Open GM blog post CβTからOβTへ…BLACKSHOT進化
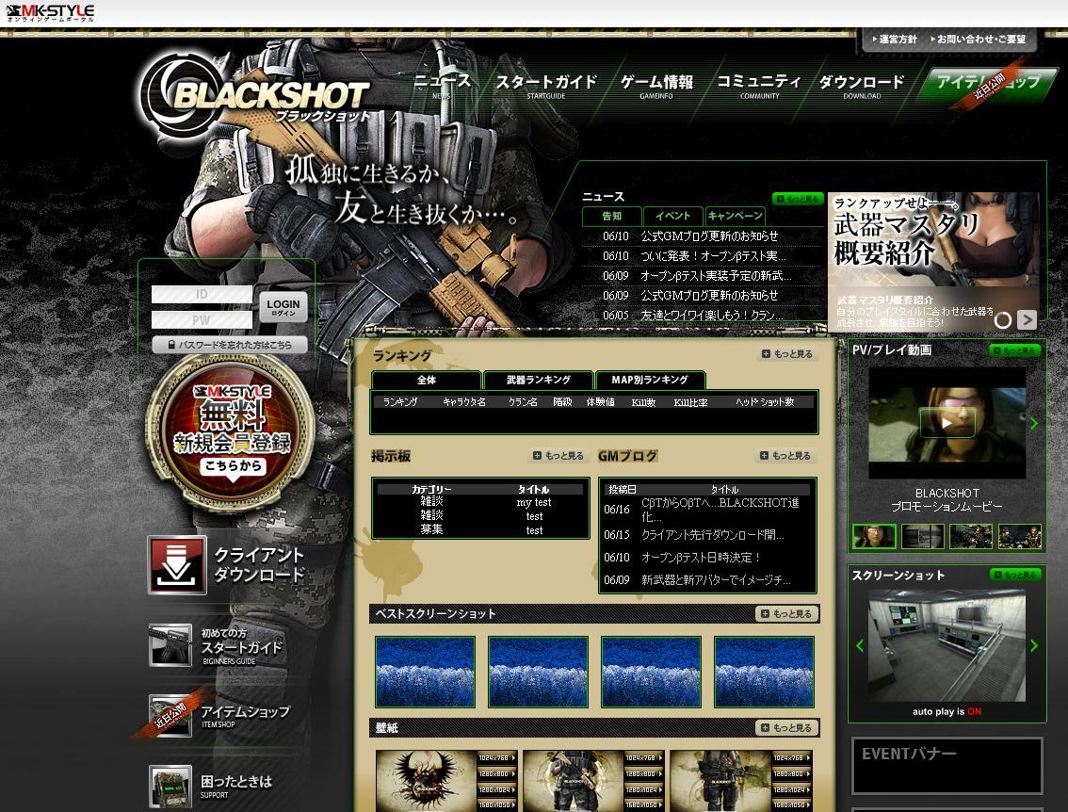Viewport: 1068px width, 812px height. [x=720, y=510]
